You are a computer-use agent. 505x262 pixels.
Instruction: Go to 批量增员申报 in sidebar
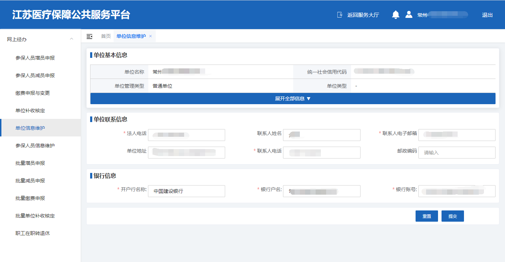pyautogui.click(x=30, y=163)
